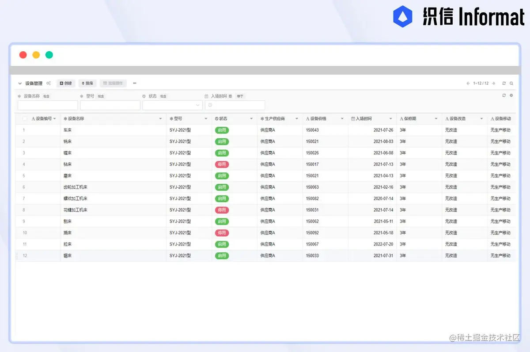Click inside the 型号 filter input field

pyautogui.click(x=110, y=105)
